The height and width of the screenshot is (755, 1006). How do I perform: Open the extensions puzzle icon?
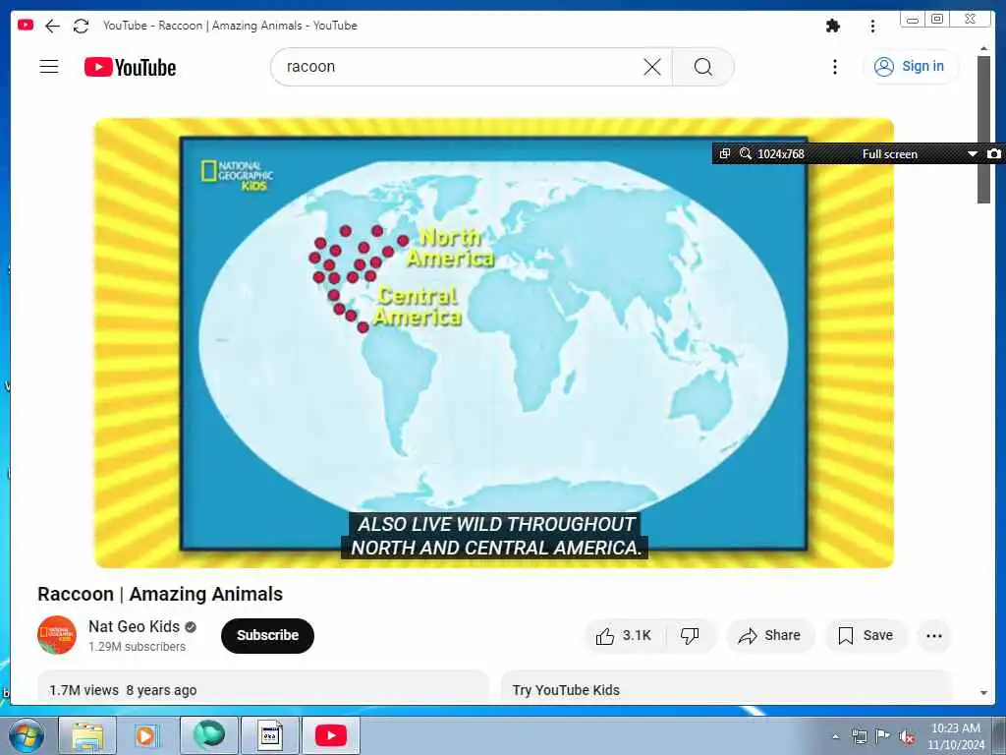point(833,26)
